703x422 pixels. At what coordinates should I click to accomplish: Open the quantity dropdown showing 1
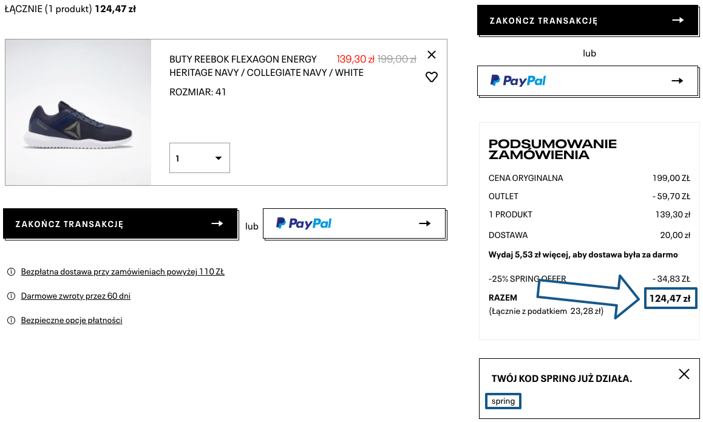pyautogui.click(x=200, y=158)
